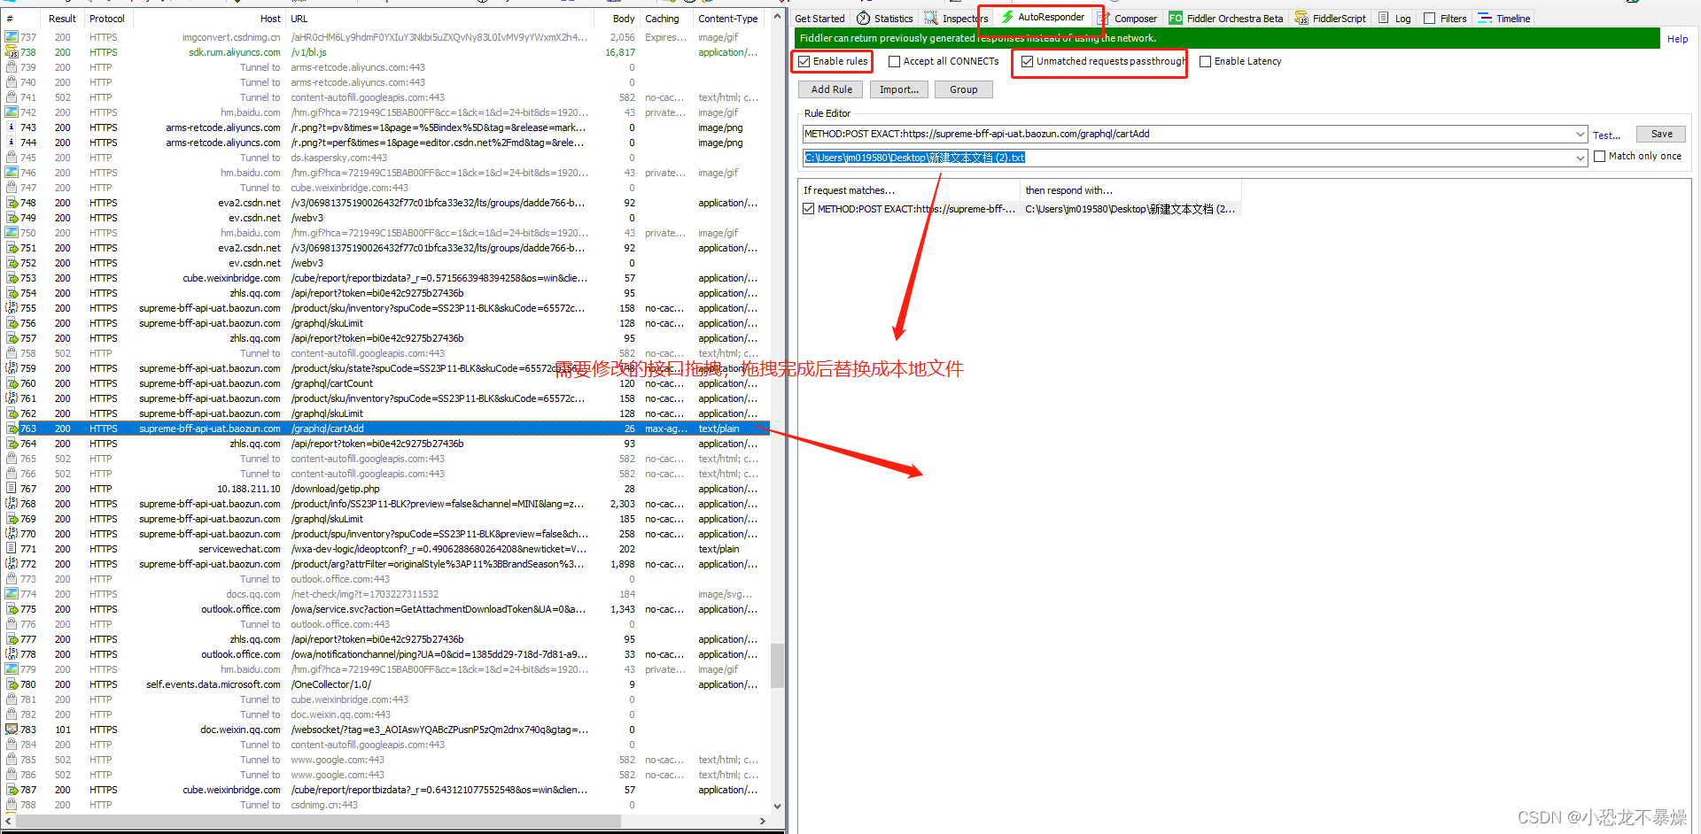Click the Fiddler Orchestra Beta FO icon
1701x834 pixels.
tap(1176, 19)
